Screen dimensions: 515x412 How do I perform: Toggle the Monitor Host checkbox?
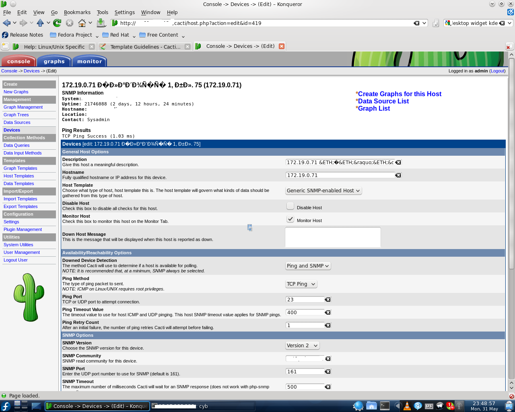pos(290,219)
